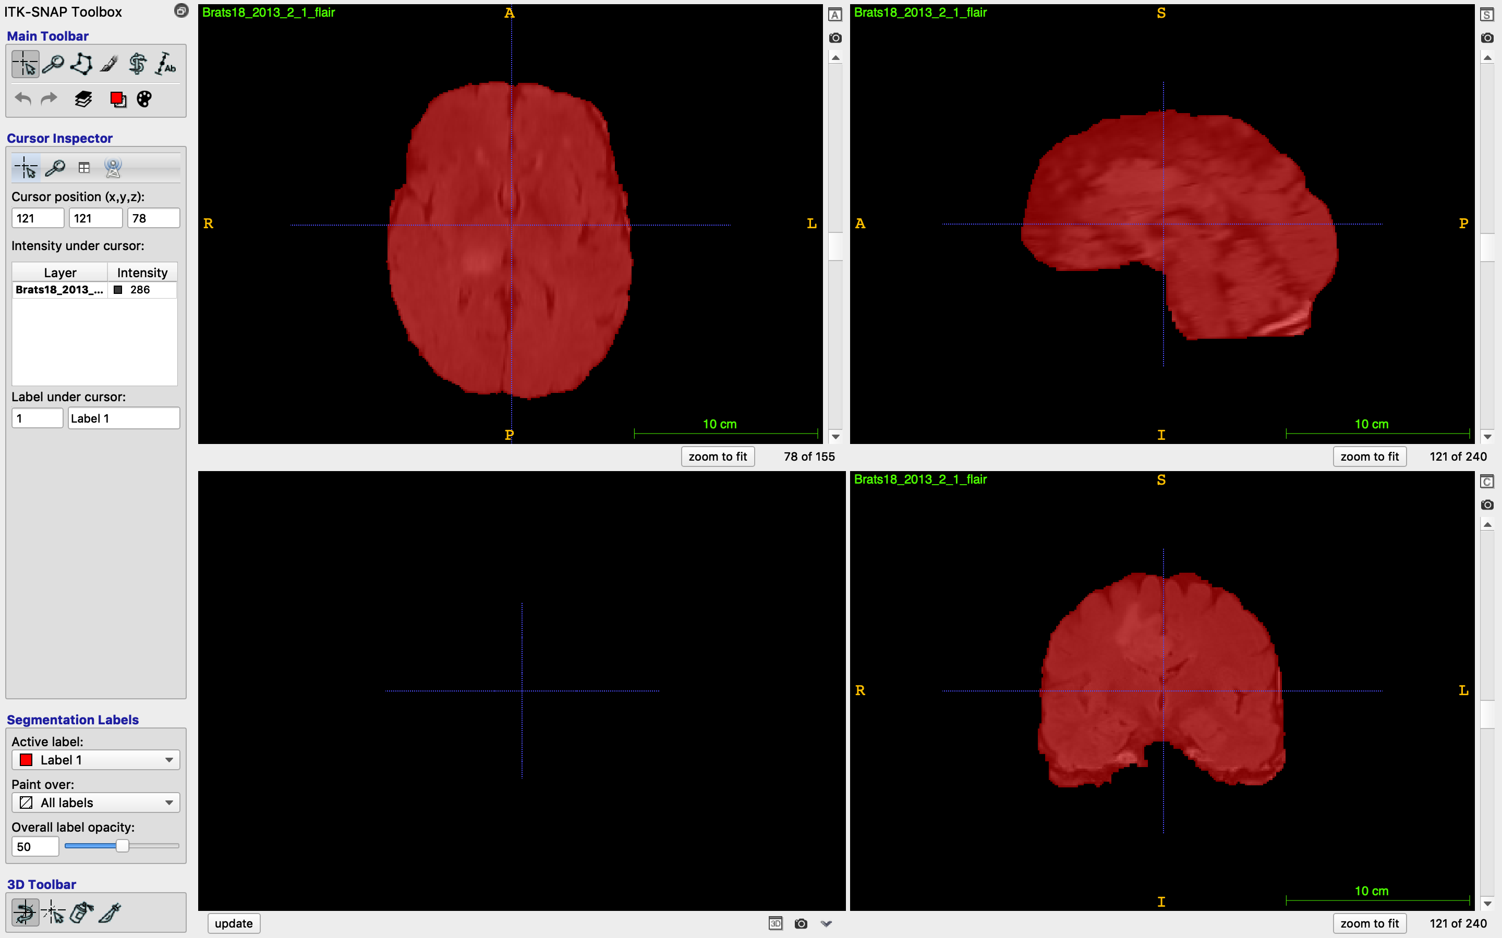Screen dimensions: 1502x938
Task: Click the Redo arrow
Action: coord(49,98)
